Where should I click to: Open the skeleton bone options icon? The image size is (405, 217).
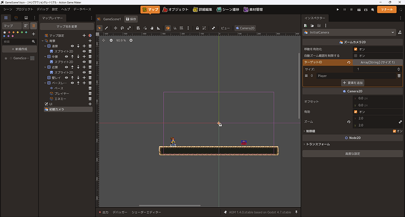[x=213, y=28]
